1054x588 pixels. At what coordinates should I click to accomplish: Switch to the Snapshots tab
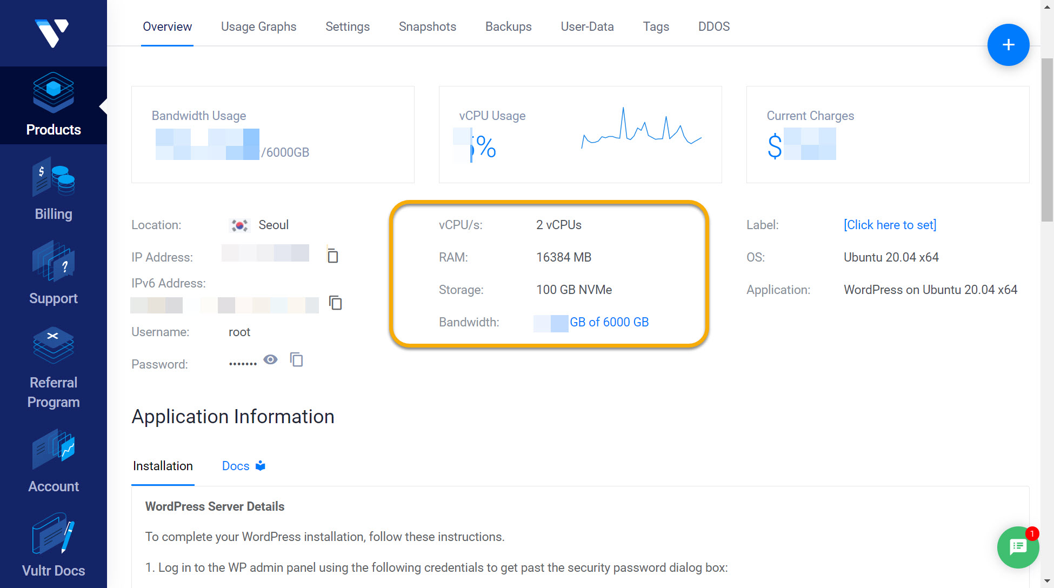[x=427, y=26]
